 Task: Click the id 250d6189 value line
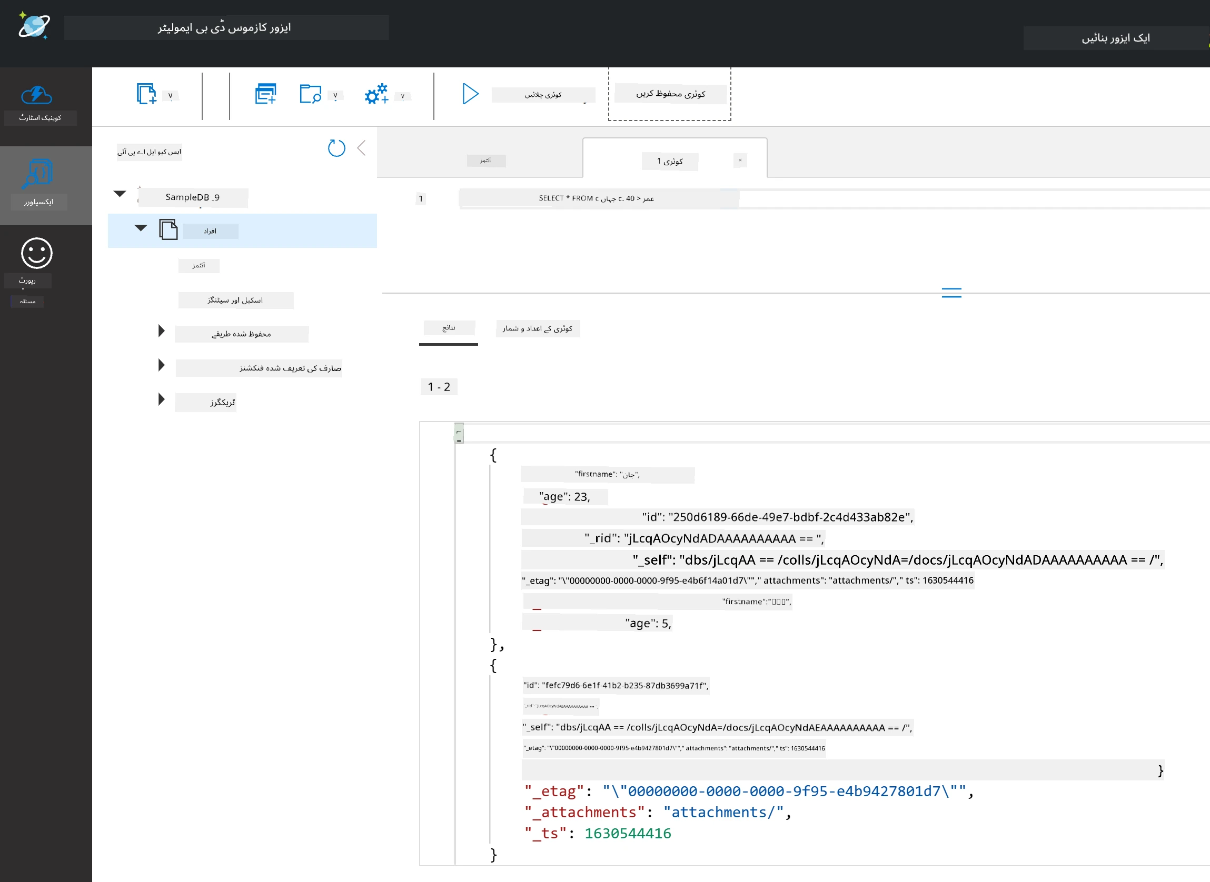click(x=718, y=517)
